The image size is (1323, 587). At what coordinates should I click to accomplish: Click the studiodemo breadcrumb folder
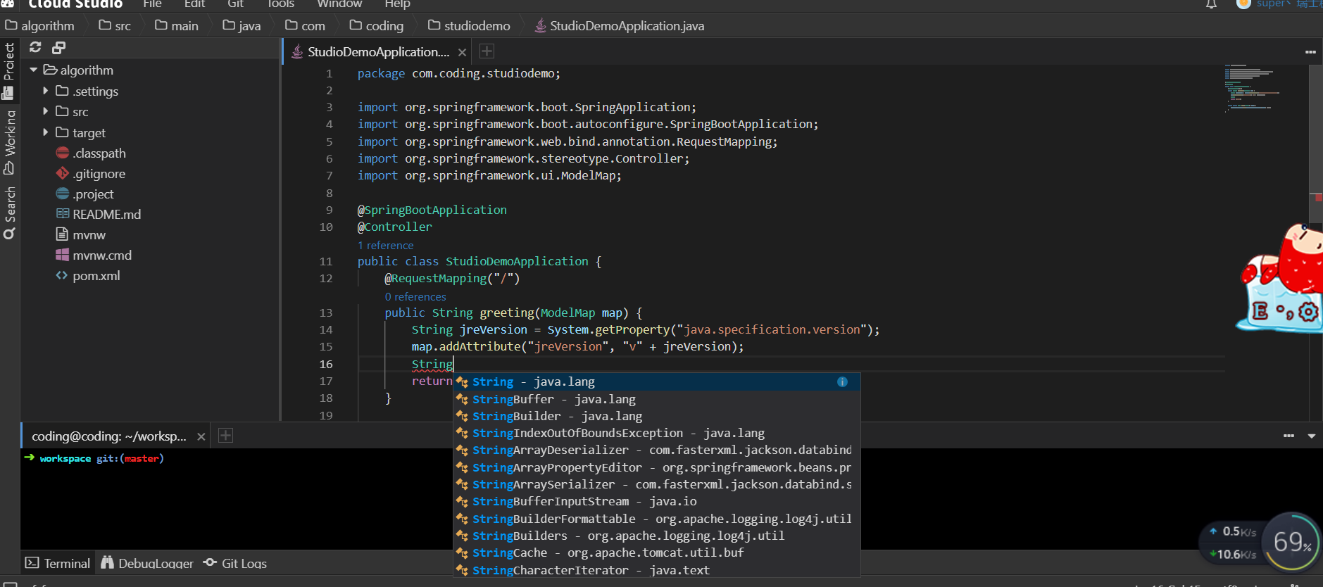tap(470, 26)
